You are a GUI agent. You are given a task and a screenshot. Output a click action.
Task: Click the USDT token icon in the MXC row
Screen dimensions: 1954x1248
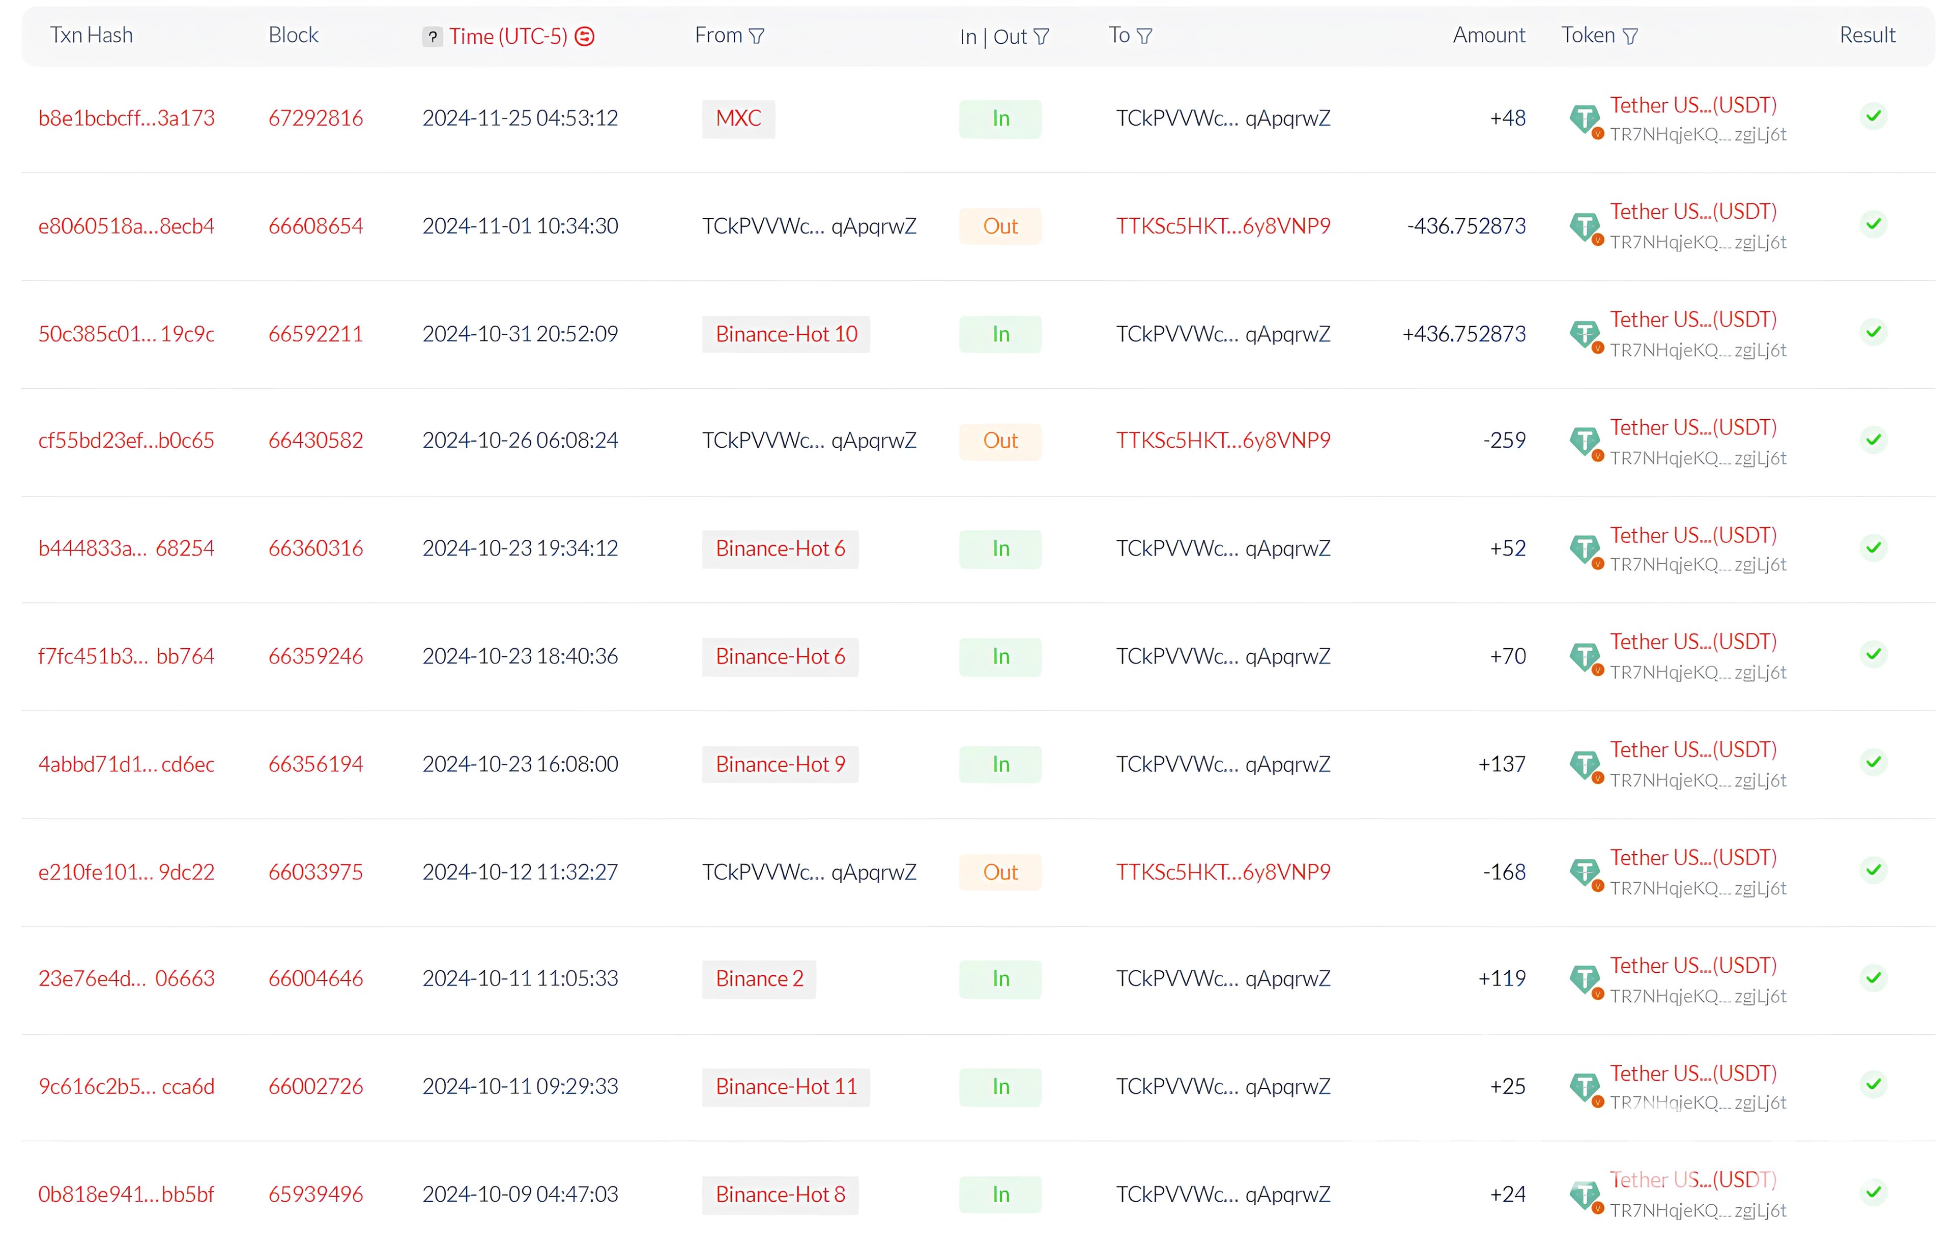click(1585, 119)
